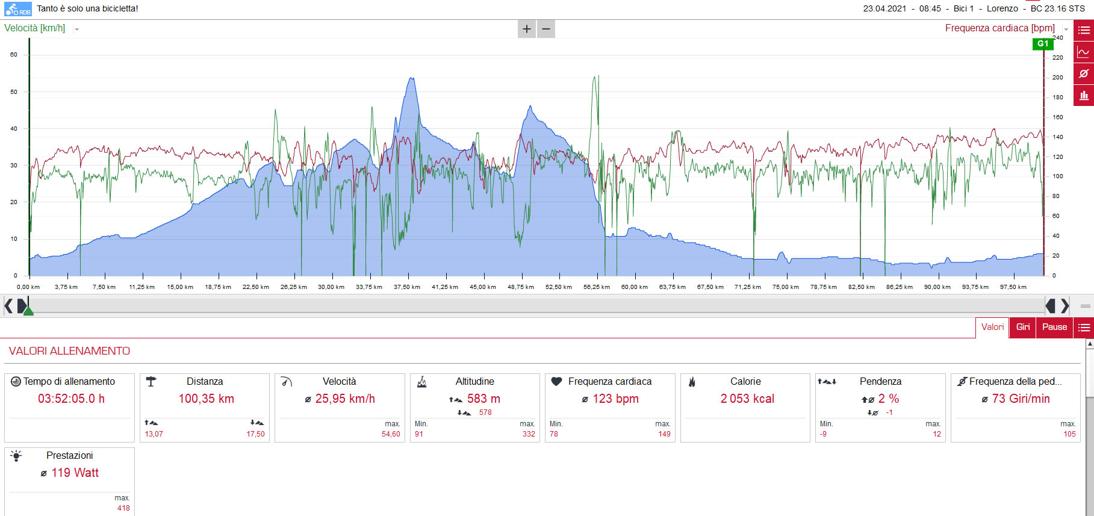Click the power value 119 Watt
Image resolution: width=1094 pixels, height=516 pixels.
pyautogui.click(x=75, y=473)
